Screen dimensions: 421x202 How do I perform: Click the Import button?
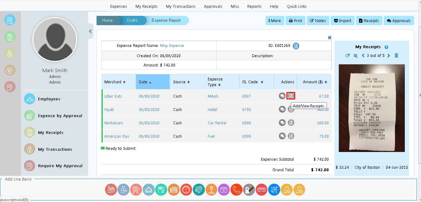[x=342, y=21]
